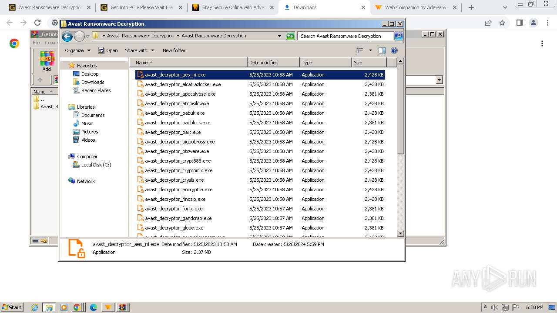
Task: Select Computer in navigation pane
Action: tap(87, 156)
